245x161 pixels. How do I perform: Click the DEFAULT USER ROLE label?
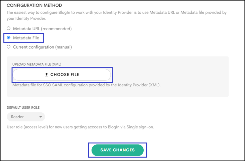(23, 108)
